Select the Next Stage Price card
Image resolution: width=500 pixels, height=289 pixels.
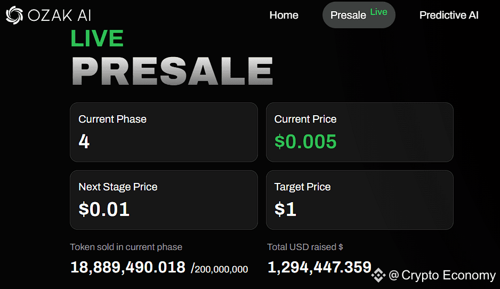click(x=164, y=199)
